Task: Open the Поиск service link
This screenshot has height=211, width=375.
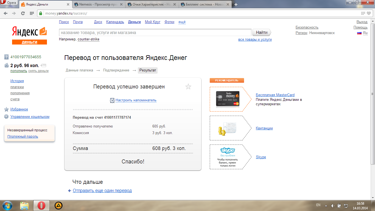Action: (64, 22)
